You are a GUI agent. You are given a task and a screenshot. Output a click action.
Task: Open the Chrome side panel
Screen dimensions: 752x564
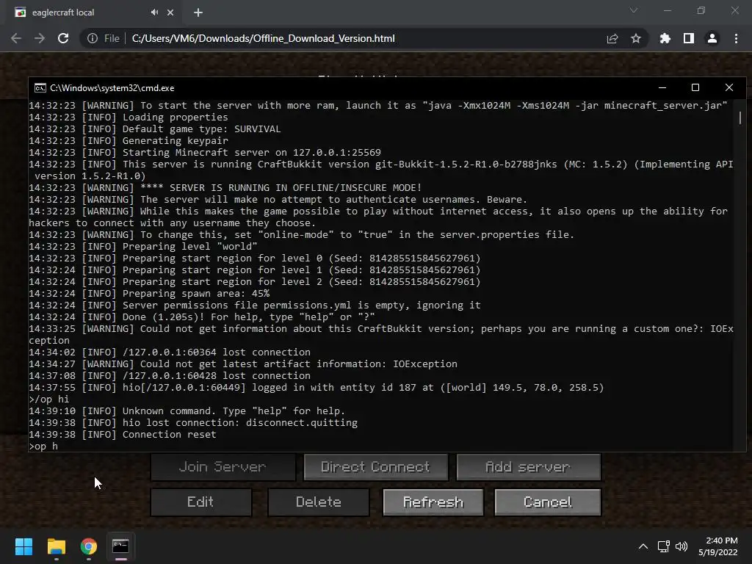coord(689,38)
